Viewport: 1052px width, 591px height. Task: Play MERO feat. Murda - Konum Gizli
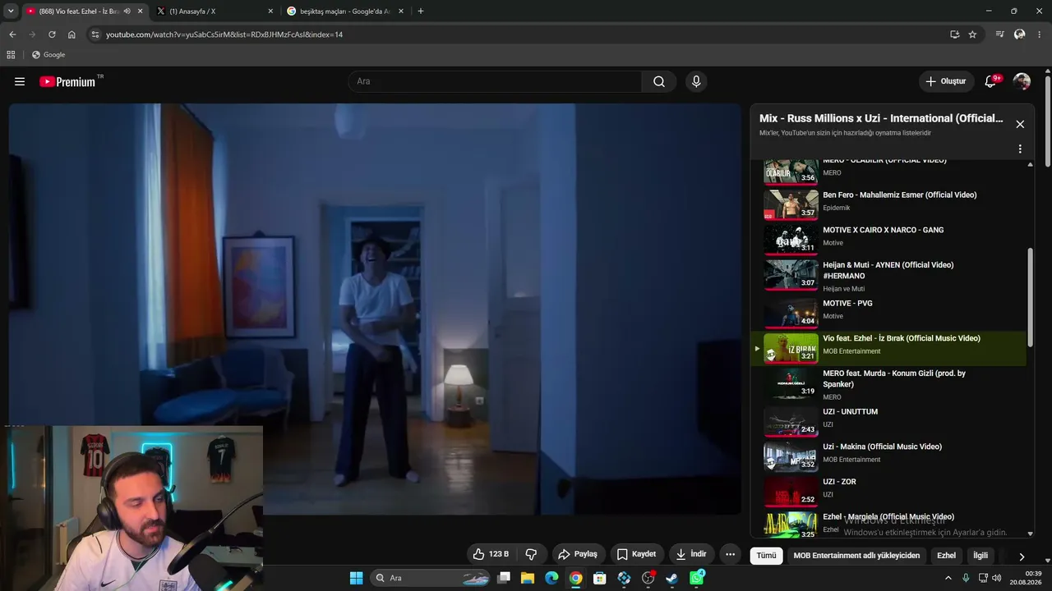point(888,383)
